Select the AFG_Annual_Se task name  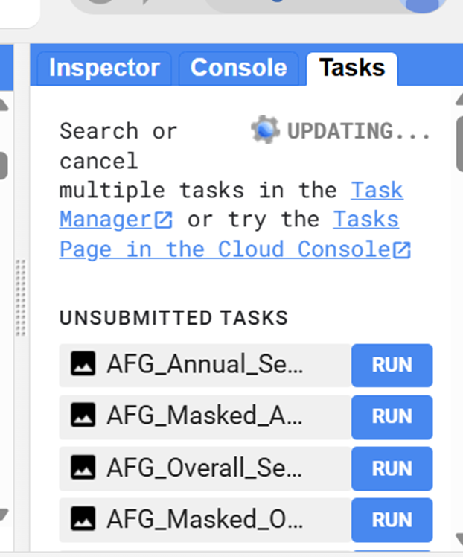tap(205, 365)
